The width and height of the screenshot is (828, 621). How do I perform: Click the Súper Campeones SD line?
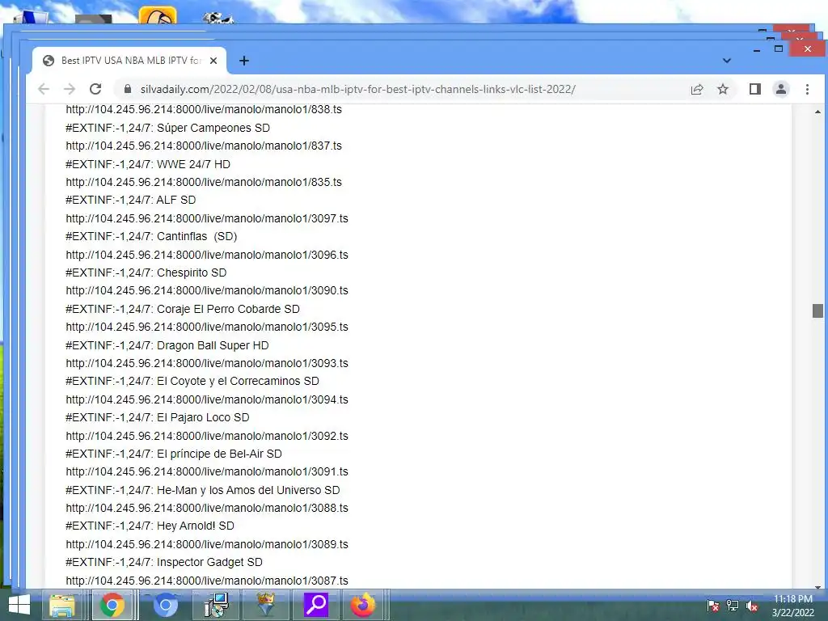(x=167, y=128)
